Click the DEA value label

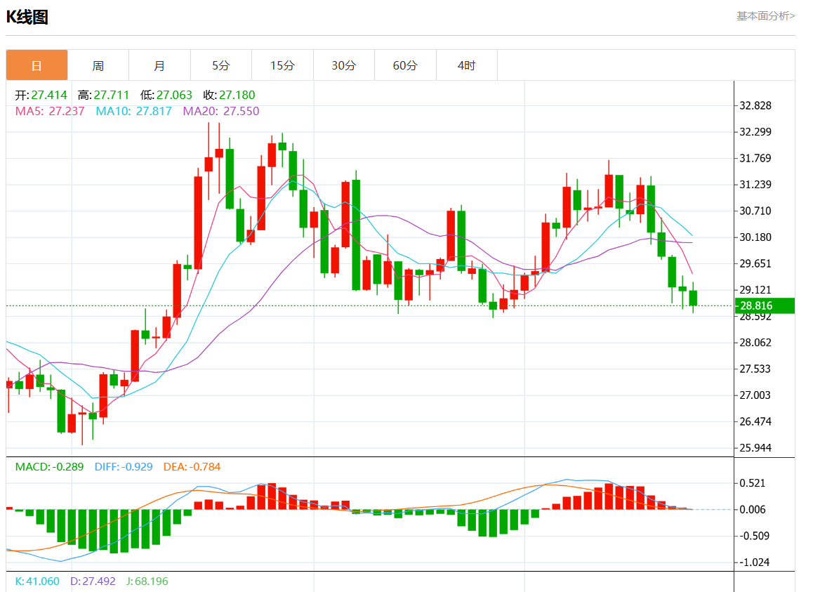point(192,466)
